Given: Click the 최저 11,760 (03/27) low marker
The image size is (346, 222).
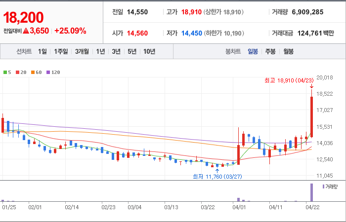Looking at the screenshot, I should pyautogui.click(x=217, y=177).
